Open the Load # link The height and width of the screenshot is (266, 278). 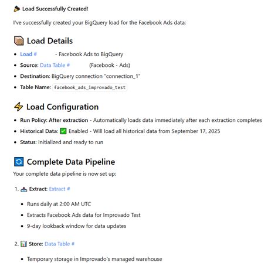[x=28, y=54]
